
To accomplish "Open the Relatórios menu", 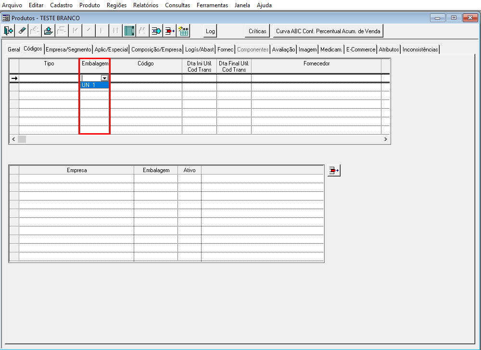I will 146,5.
